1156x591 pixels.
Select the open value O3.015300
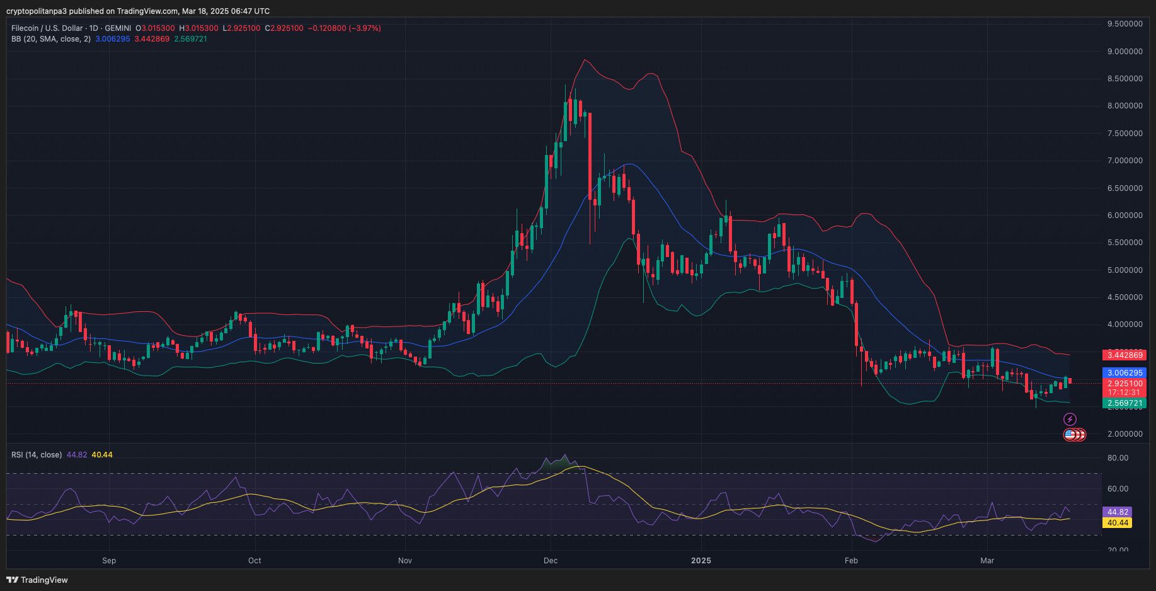pyautogui.click(x=156, y=28)
